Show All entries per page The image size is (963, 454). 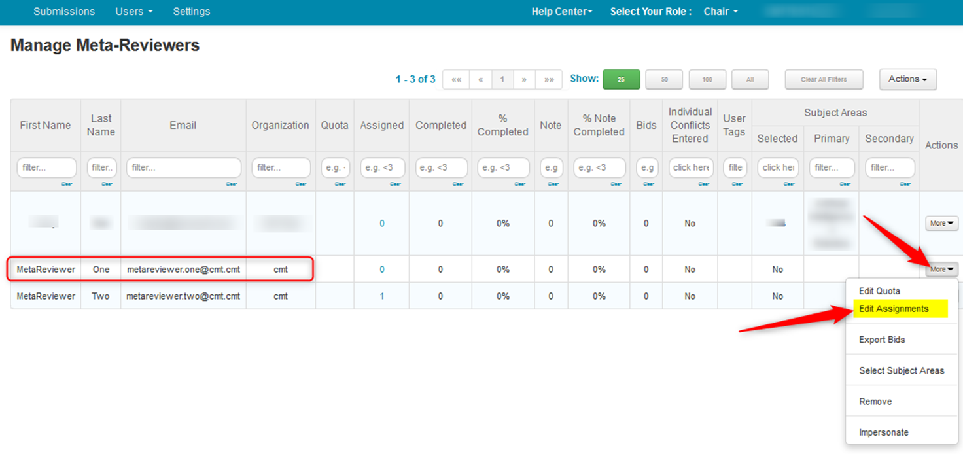(750, 79)
